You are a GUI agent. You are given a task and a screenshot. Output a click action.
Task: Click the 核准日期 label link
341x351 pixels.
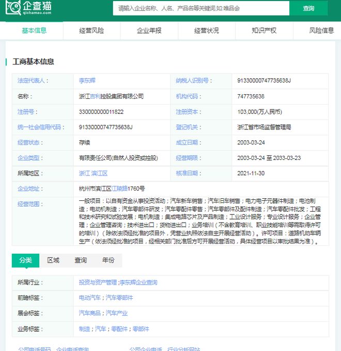187,173
